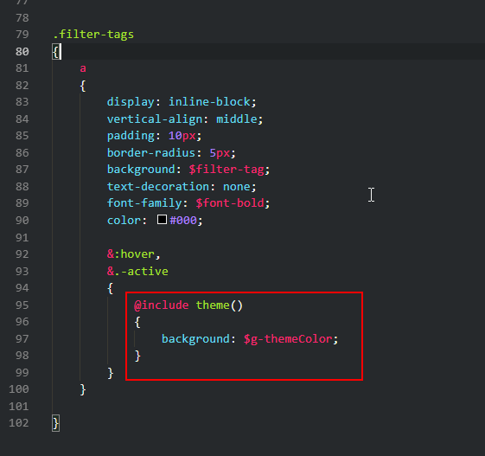Click the #000 hex color value
Viewport: 485px width, 456px height.
point(183,220)
